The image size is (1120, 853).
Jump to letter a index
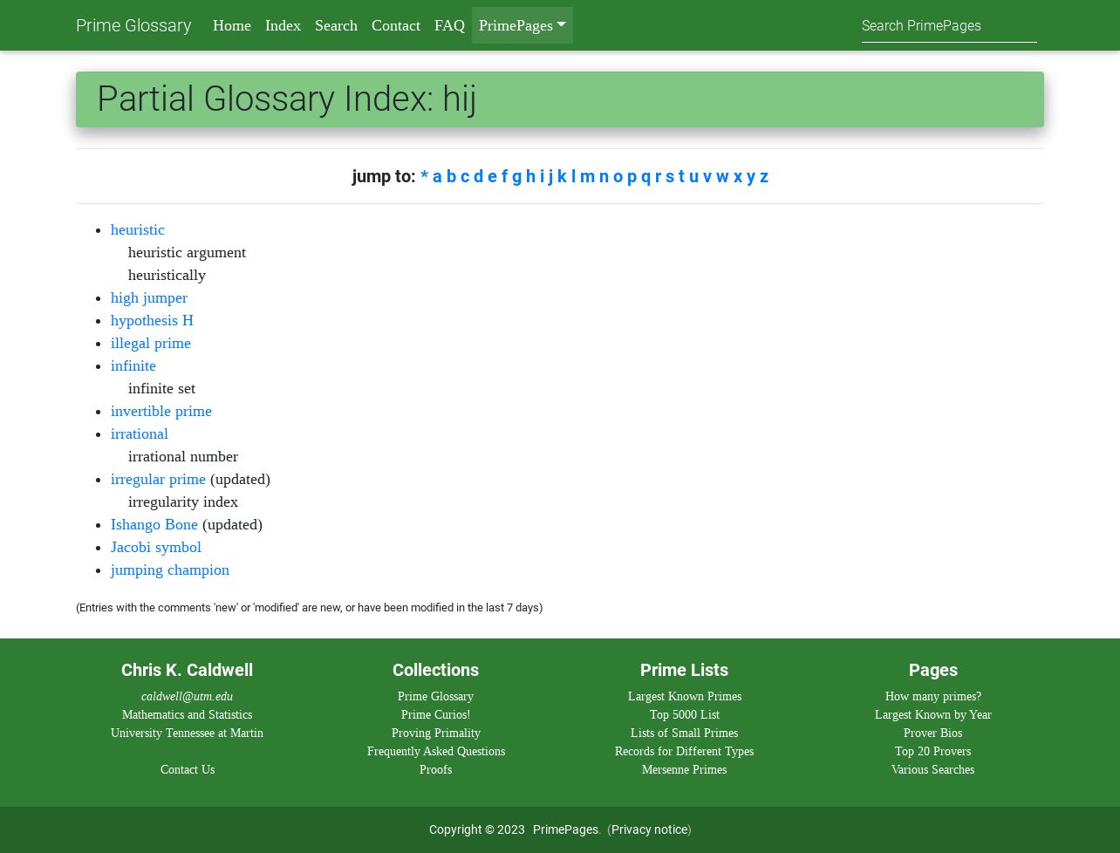[x=437, y=177]
